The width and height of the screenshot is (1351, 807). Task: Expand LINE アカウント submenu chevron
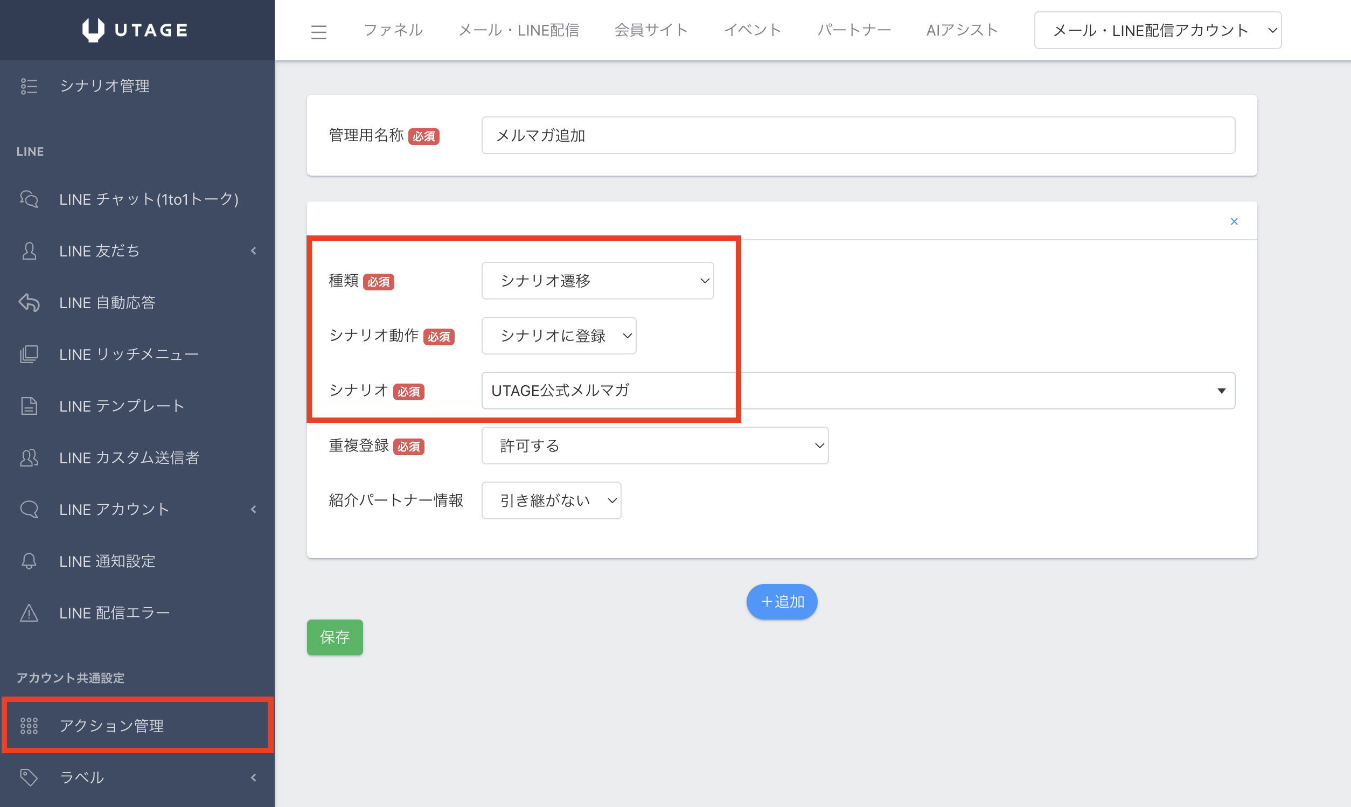pyautogui.click(x=253, y=509)
